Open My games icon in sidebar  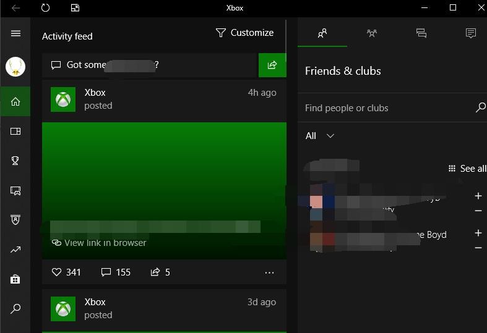(x=15, y=131)
